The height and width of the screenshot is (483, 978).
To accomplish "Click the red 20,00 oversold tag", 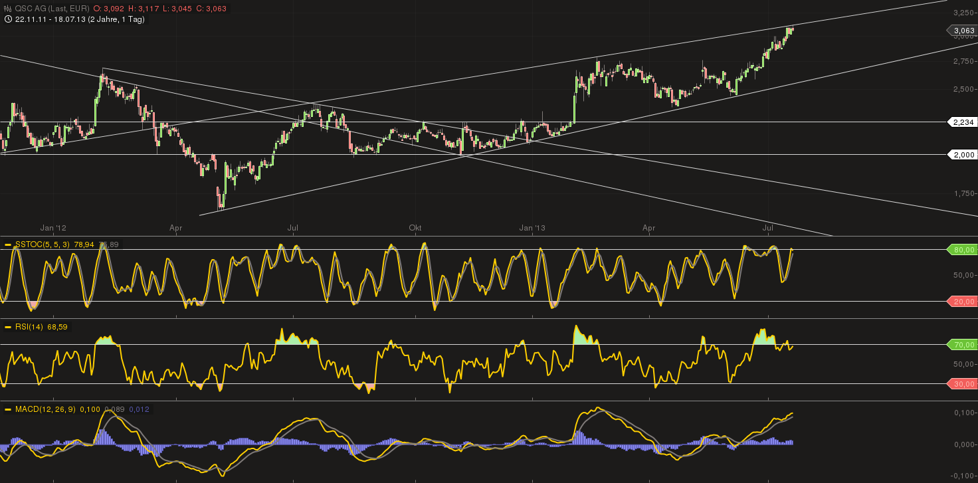I will click(961, 302).
